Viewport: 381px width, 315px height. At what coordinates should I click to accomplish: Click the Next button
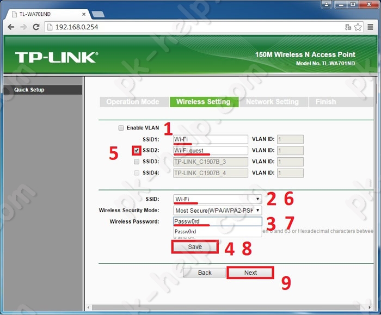coord(250,273)
